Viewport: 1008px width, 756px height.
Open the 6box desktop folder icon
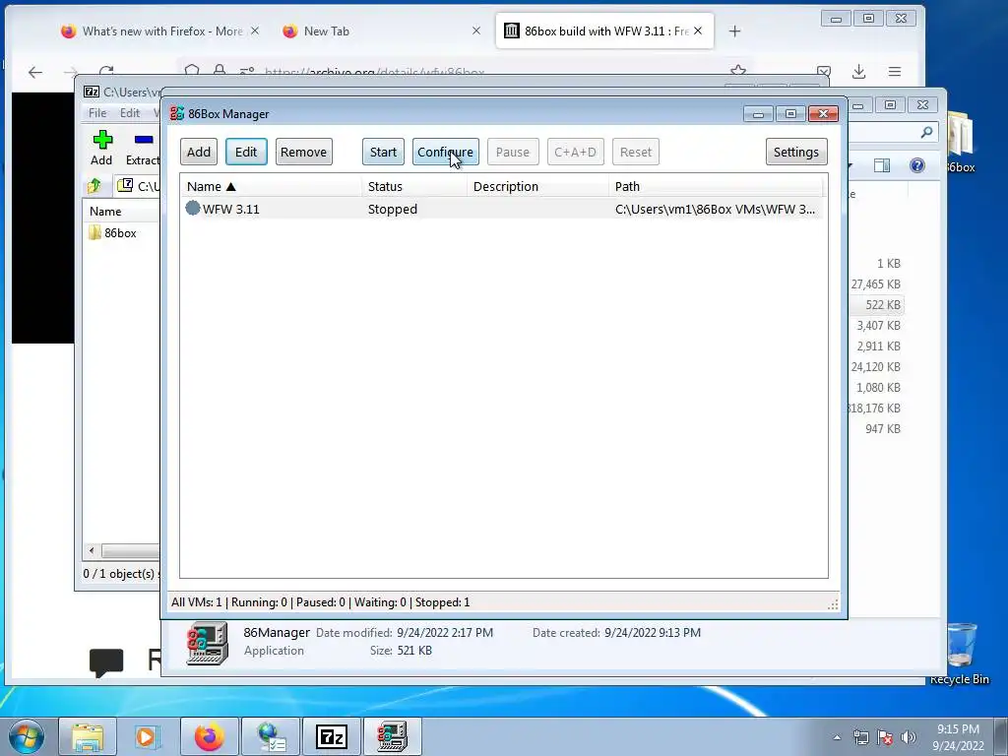[960, 142]
